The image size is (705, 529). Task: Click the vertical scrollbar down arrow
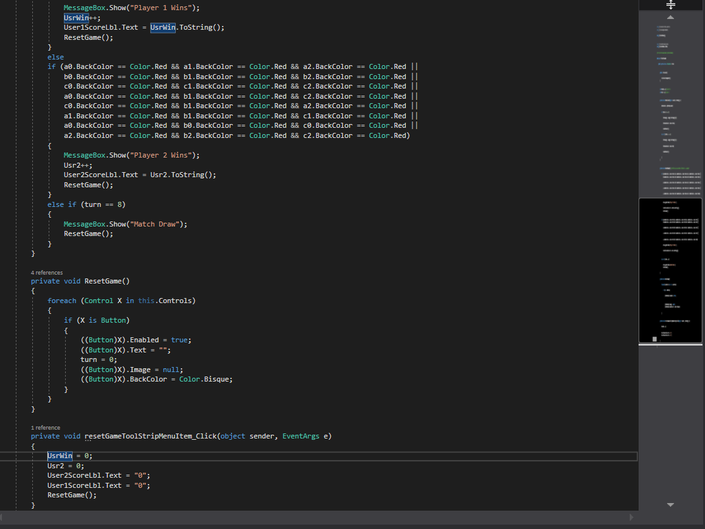670,505
